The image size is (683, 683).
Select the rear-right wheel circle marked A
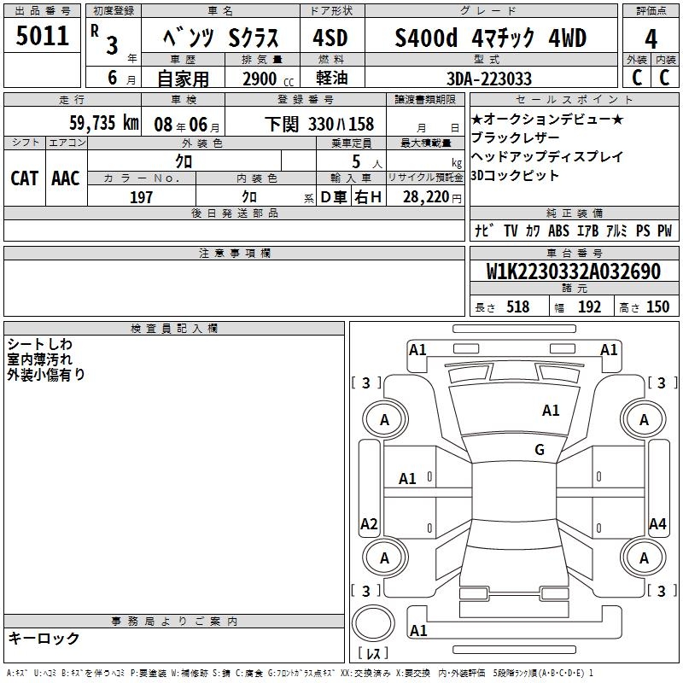pos(644,558)
